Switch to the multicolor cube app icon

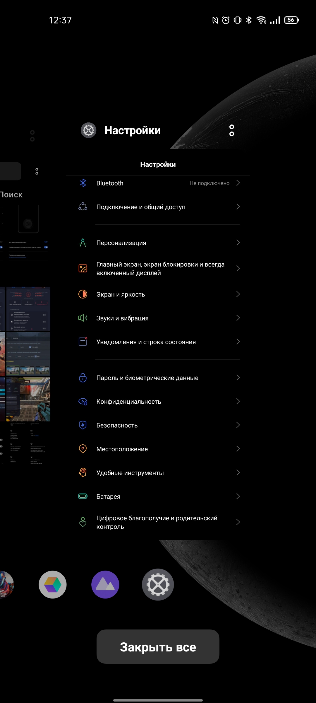point(53,585)
